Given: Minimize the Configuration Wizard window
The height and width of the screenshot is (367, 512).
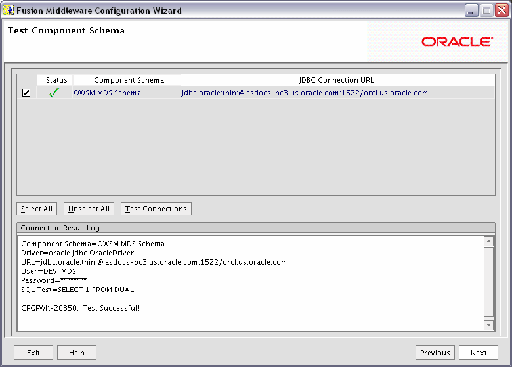Looking at the screenshot, I should [471, 11].
